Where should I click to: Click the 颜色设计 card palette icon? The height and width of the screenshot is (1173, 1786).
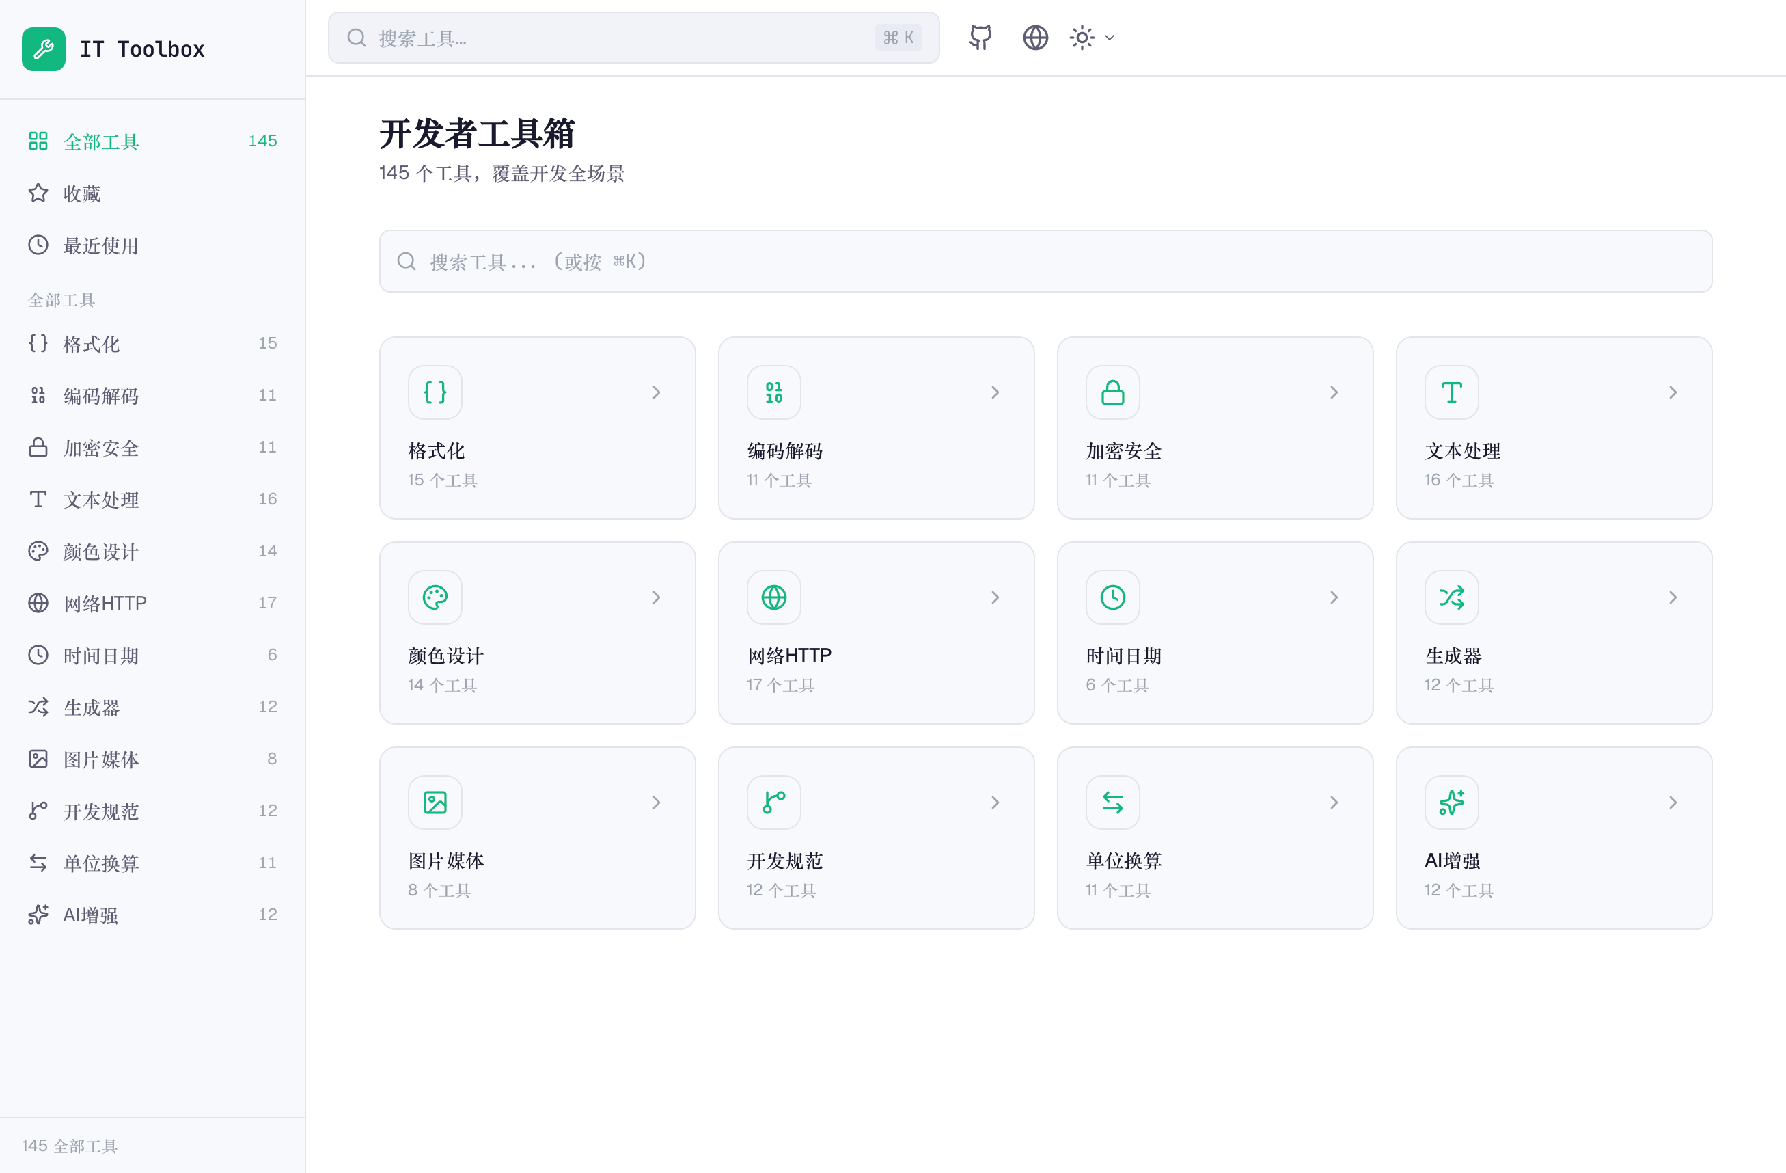435,597
